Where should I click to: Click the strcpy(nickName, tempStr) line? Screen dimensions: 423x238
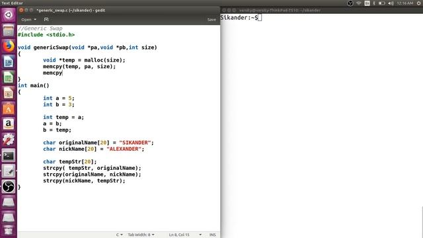(x=84, y=180)
